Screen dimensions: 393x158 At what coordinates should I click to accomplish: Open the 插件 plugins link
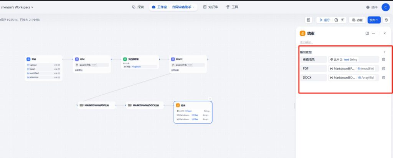(372, 7)
